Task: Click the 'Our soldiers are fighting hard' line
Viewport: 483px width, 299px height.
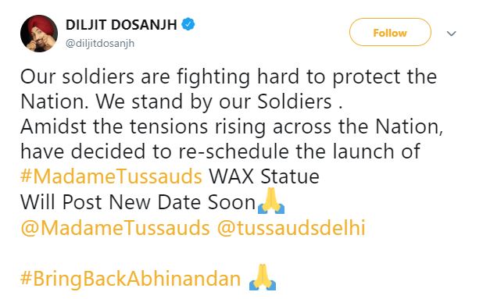Action: tap(228, 77)
